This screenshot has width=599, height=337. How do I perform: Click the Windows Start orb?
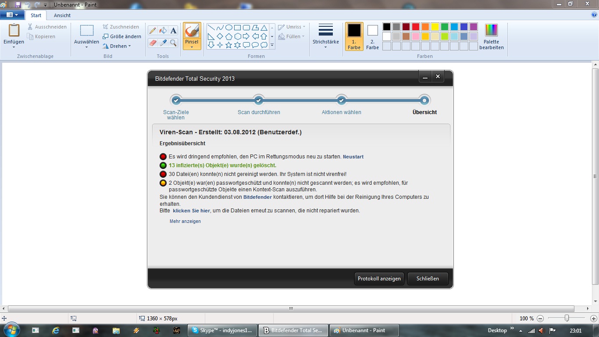[x=11, y=330]
